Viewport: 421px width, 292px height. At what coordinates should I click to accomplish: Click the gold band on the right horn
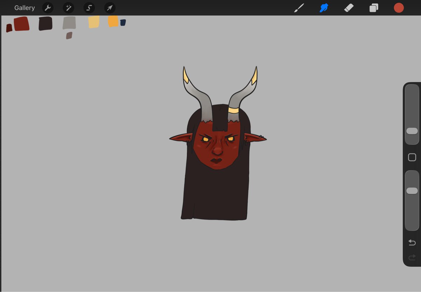[233, 110]
